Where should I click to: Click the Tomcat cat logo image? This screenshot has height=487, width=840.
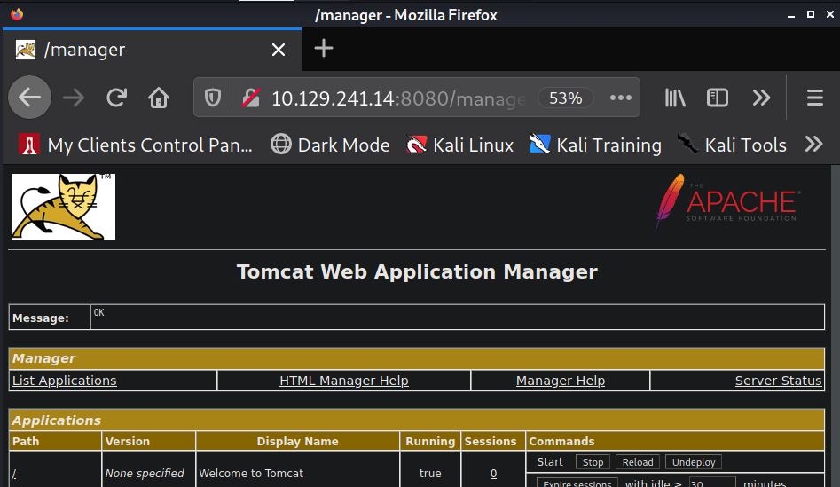(63, 207)
